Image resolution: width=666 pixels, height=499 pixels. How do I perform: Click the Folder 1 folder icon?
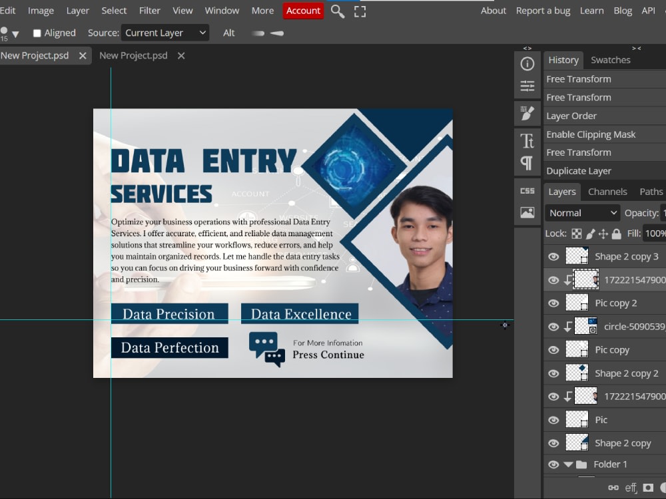(581, 464)
